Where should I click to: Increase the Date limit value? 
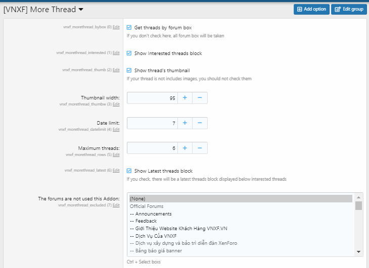pyautogui.click(x=184, y=123)
